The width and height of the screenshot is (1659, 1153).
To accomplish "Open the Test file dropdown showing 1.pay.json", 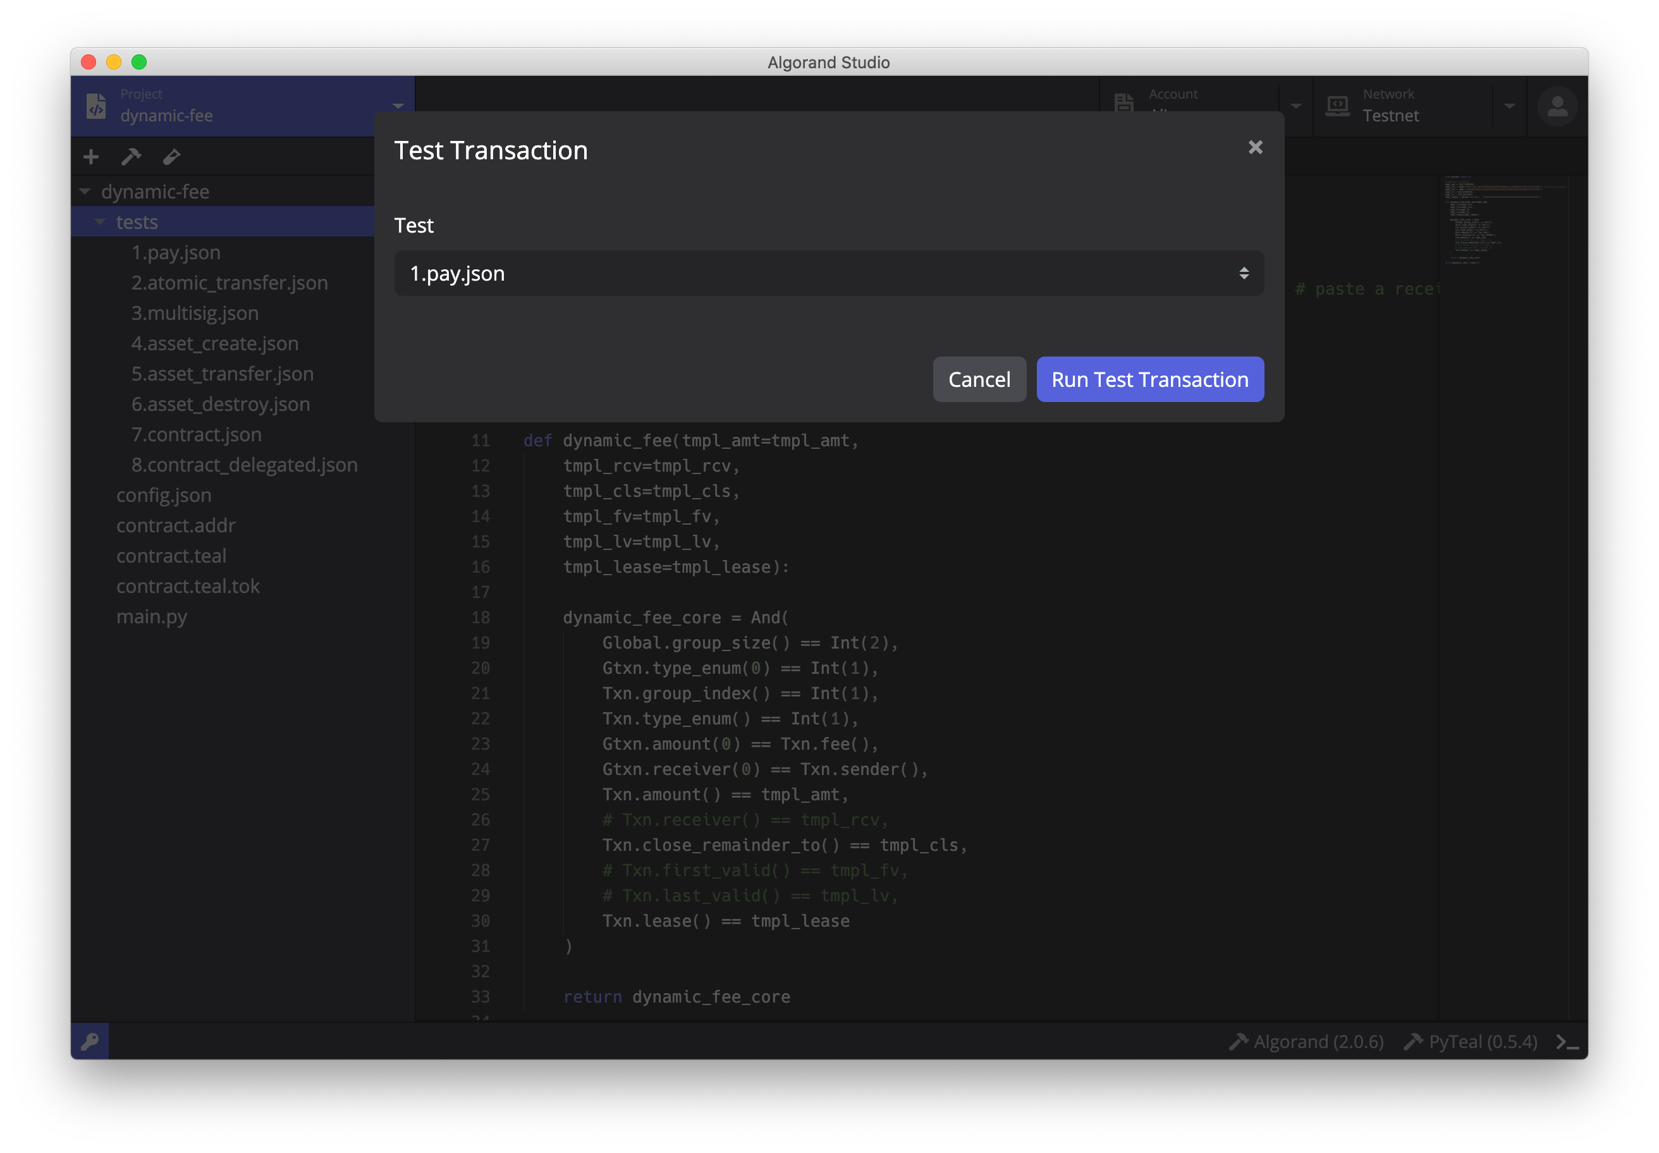I will (828, 273).
